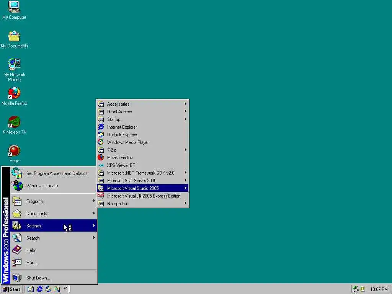Click the magnifier icon in quick launch
This screenshot has height=294, width=392.
(x=57, y=289)
